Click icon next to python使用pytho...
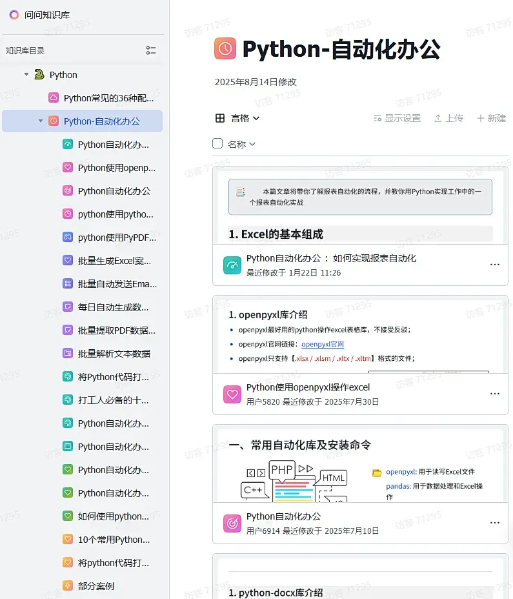The image size is (513, 599). click(x=68, y=214)
